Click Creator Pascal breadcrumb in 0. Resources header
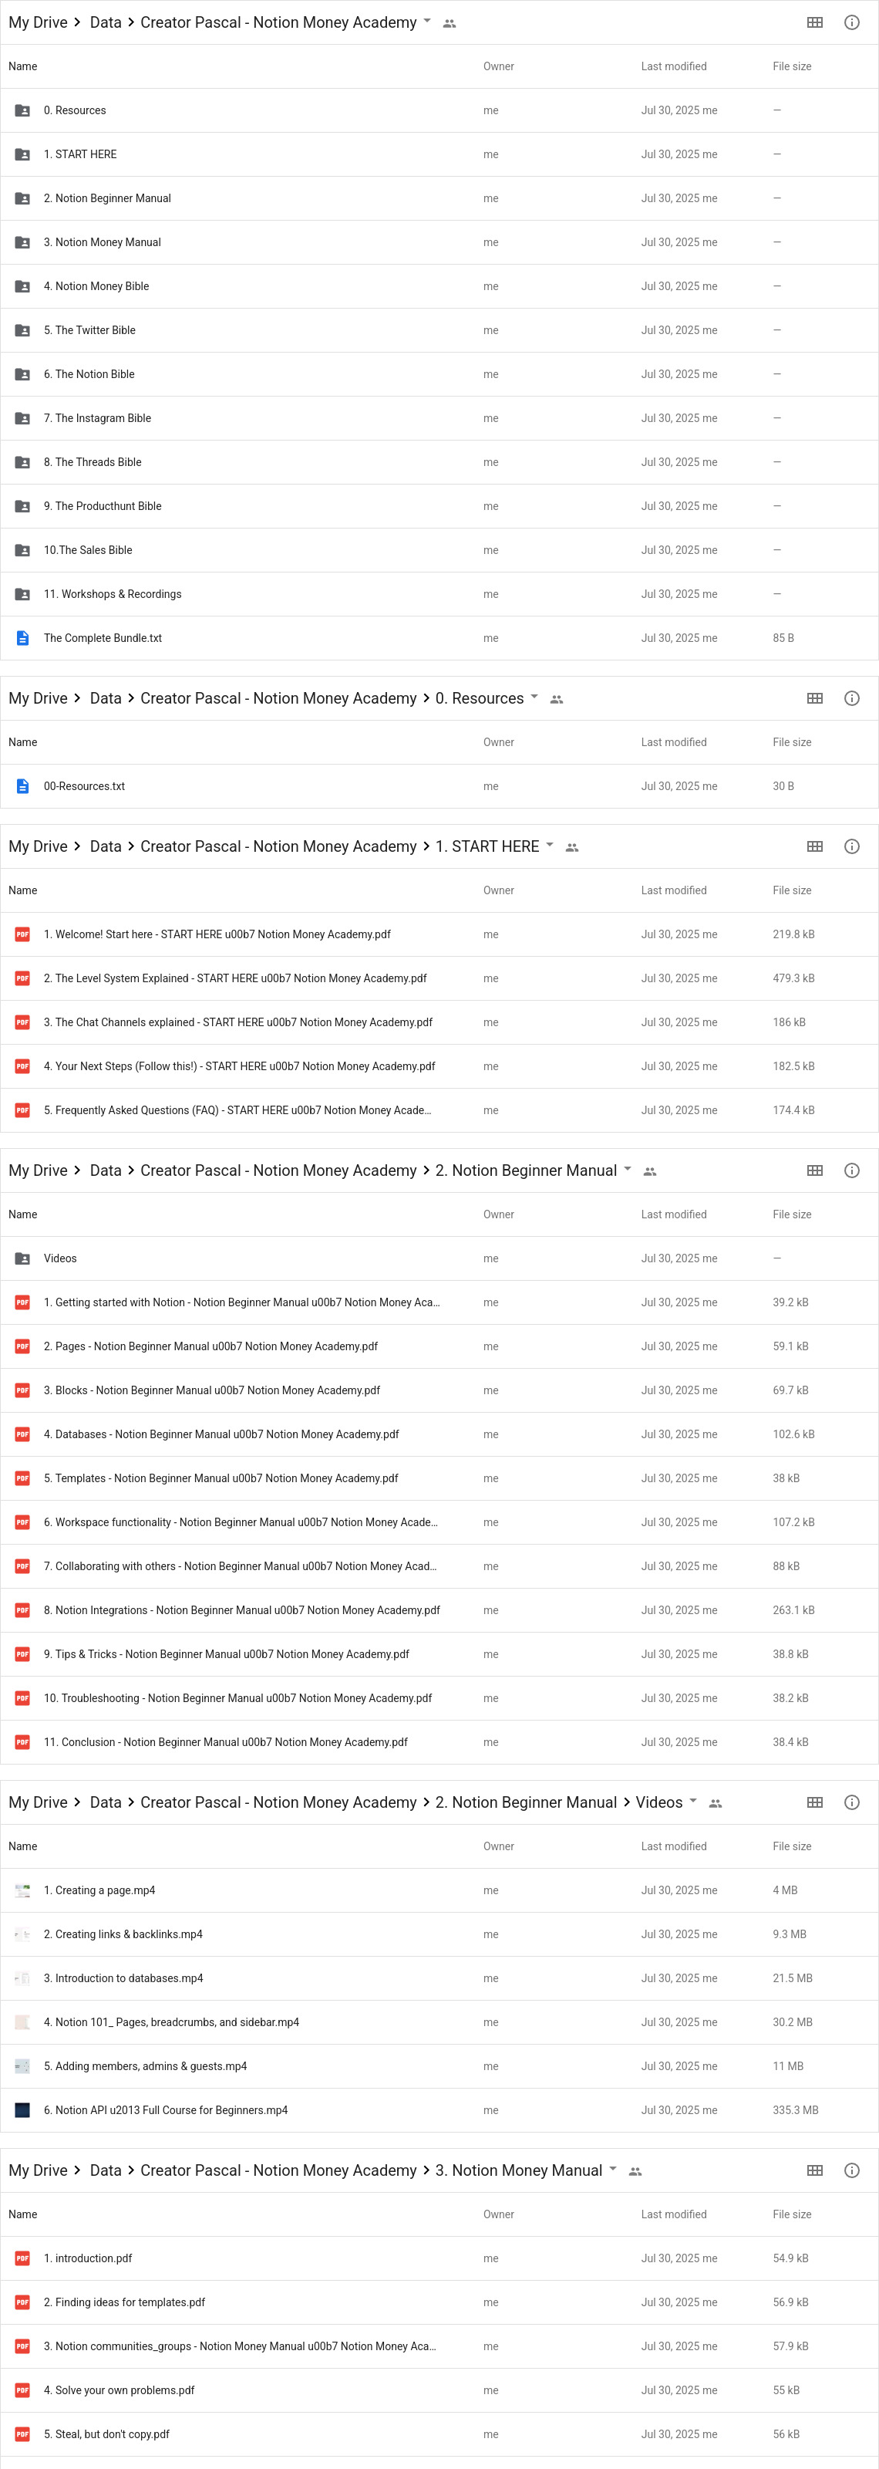879x2469 pixels. [x=278, y=699]
